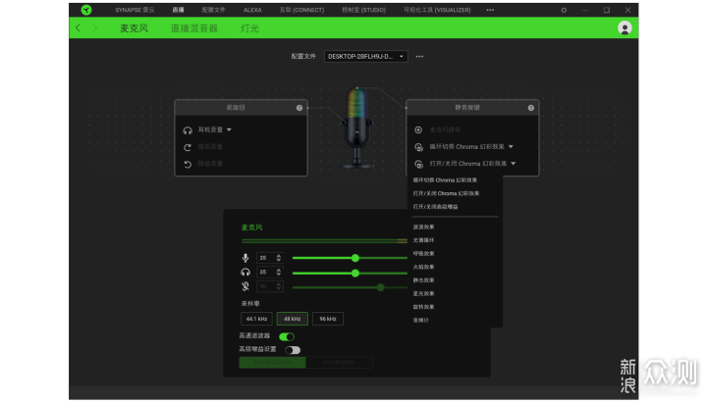Adjust the microphone volume stepper arrows
707x403 pixels.
(x=279, y=258)
